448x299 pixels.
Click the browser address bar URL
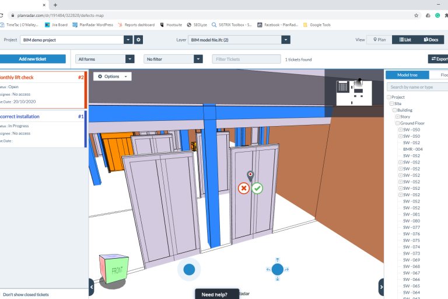(x=61, y=15)
